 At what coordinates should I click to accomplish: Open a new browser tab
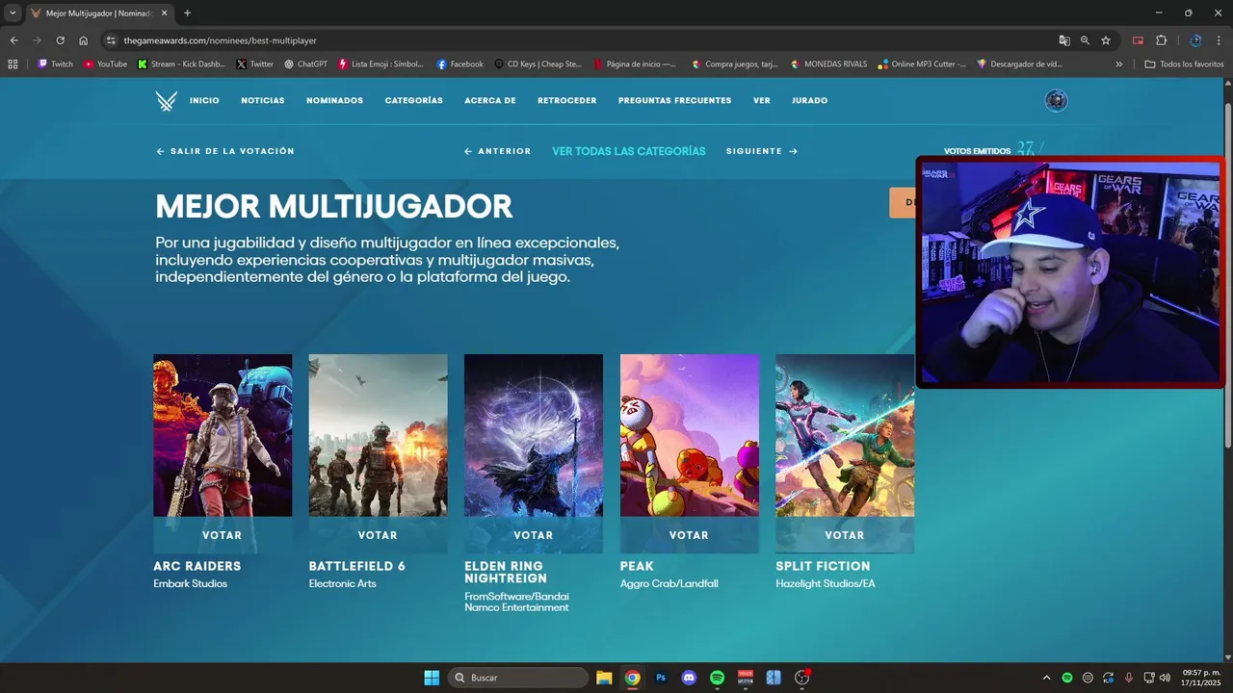[187, 13]
